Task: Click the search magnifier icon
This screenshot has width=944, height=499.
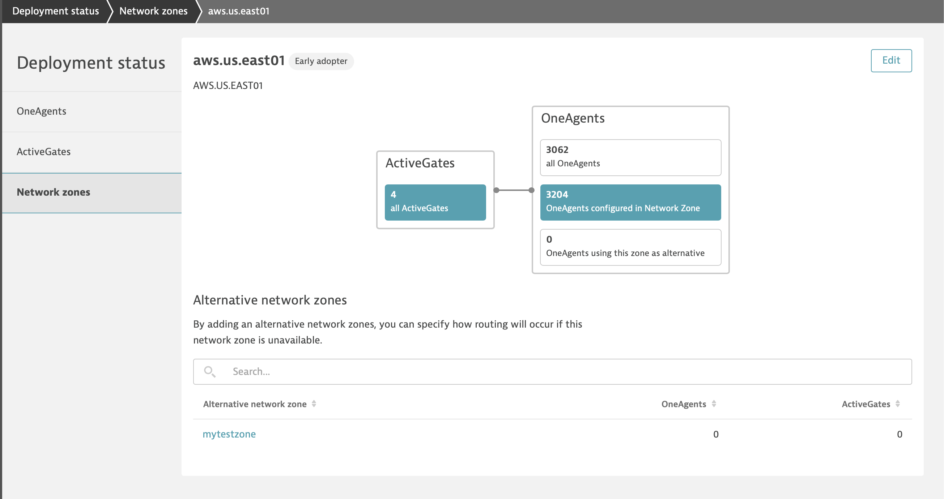Action: click(210, 371)
